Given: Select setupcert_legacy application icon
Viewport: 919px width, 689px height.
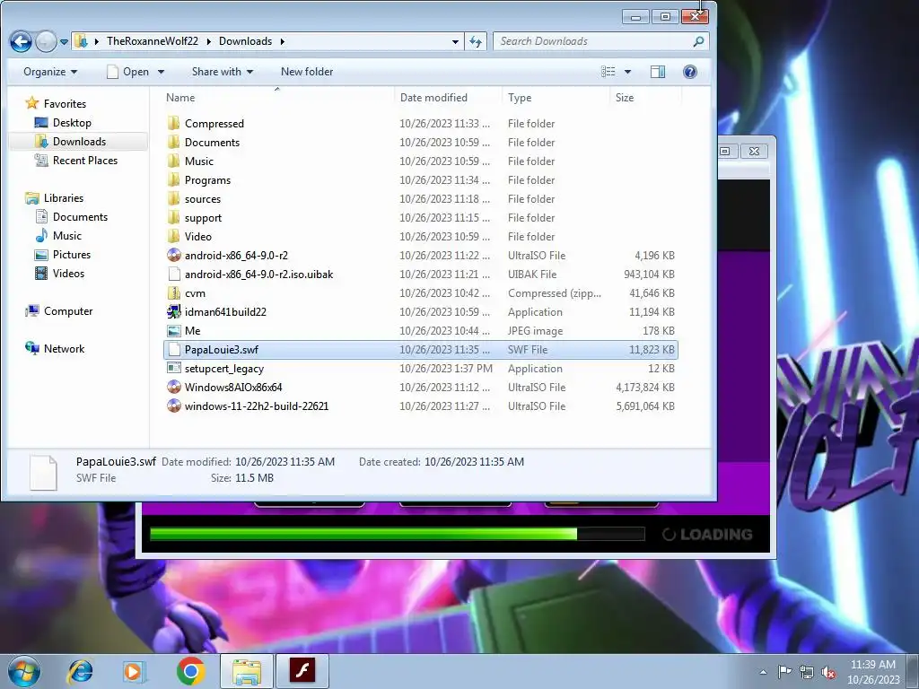Looking at the screenshot, I should click(x=173, y=368).
